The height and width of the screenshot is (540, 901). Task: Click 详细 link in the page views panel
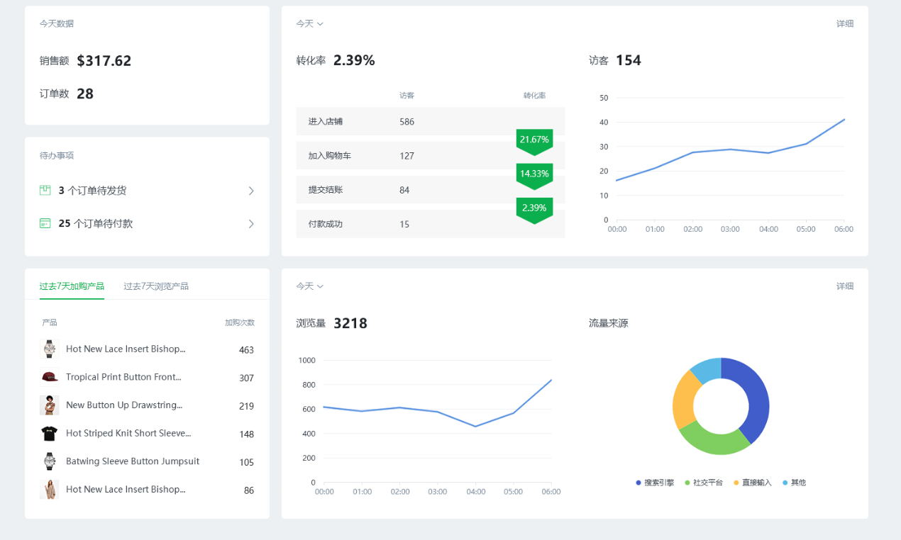pyautogui.click(x=844, y=286)
